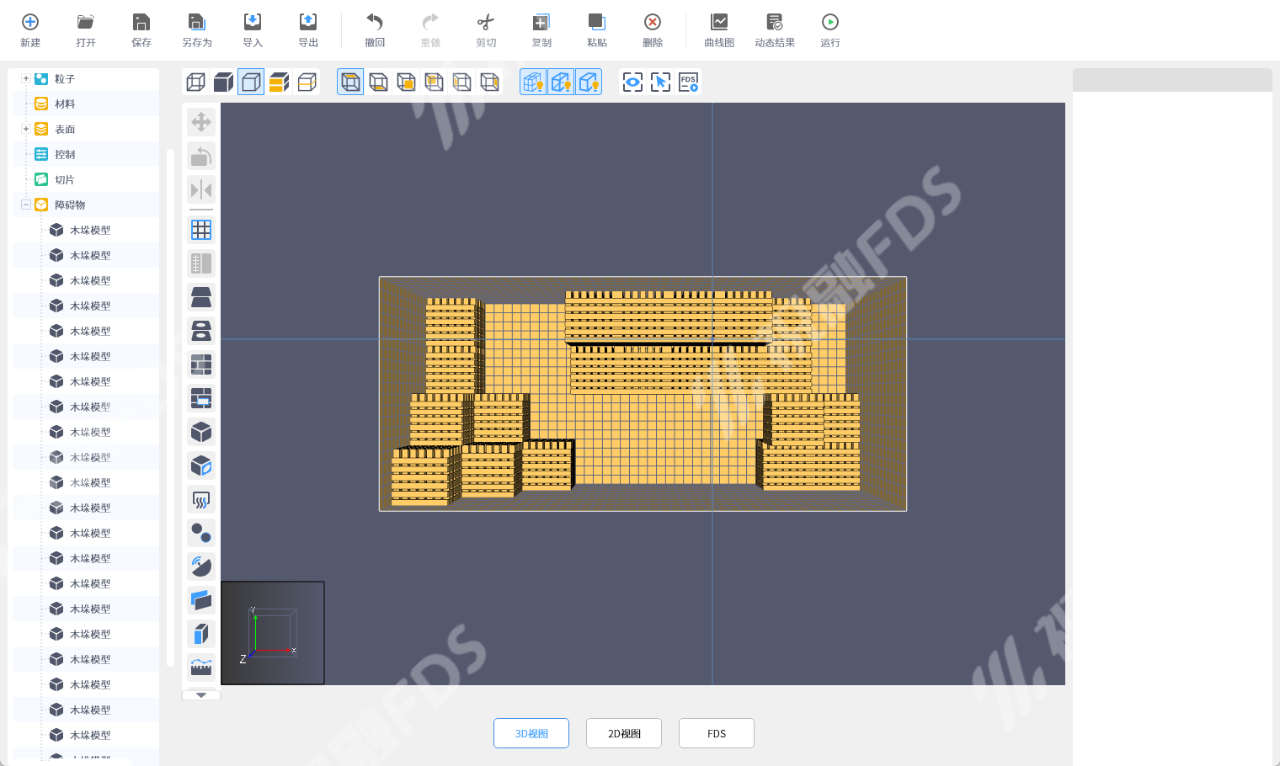Click the brick wall tool
This screenshot has width=1280, height=766.
[x=201, y=364]
